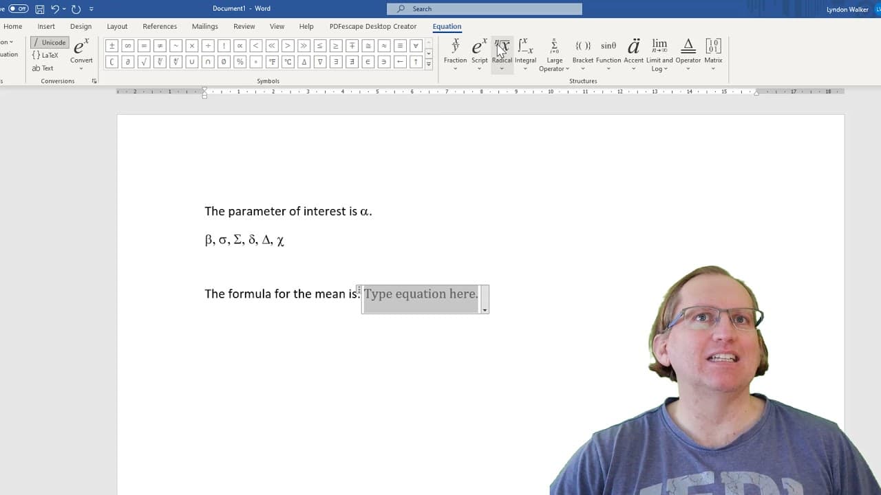Click text 'The formula for the mean is:'
The image size is (881, 495).
pyautogui.click(x=282, y=294)
